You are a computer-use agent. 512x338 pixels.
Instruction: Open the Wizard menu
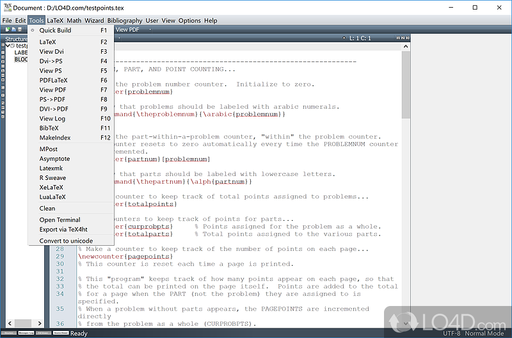94,20
